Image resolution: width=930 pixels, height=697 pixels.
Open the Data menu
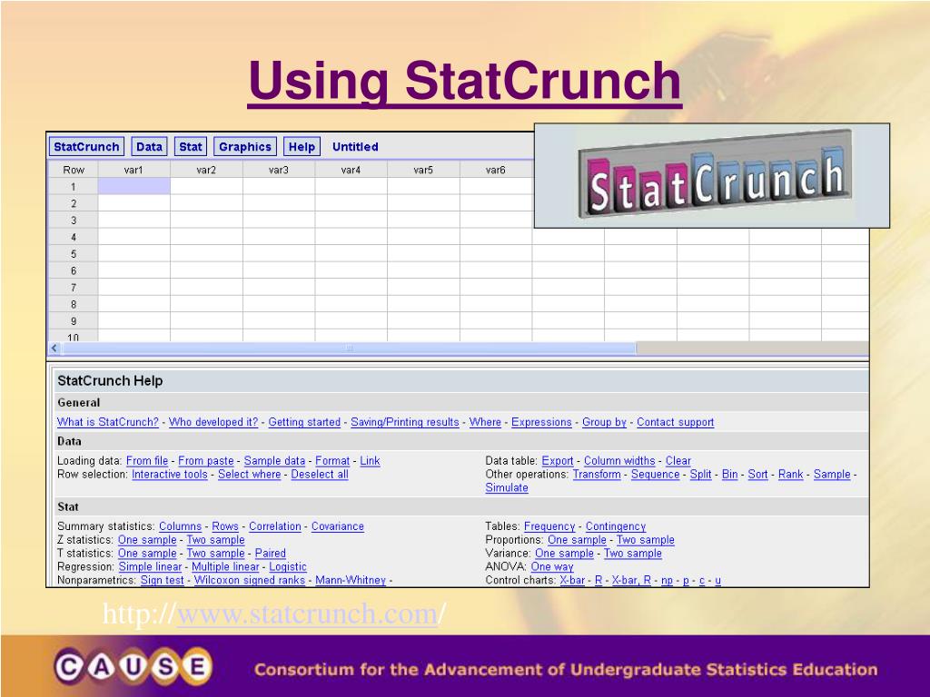pyautogui.click(x=149, y=146)
